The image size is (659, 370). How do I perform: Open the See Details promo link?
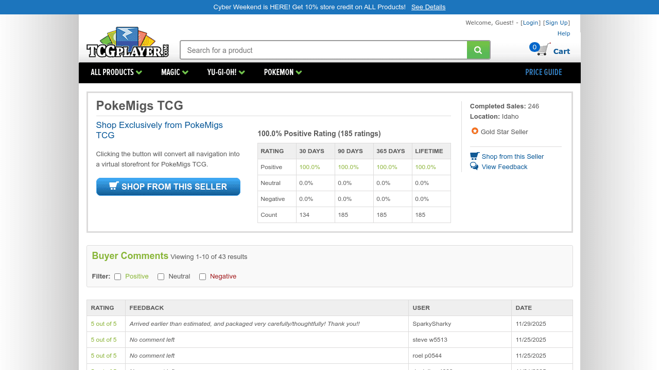[x=428, y=7]
